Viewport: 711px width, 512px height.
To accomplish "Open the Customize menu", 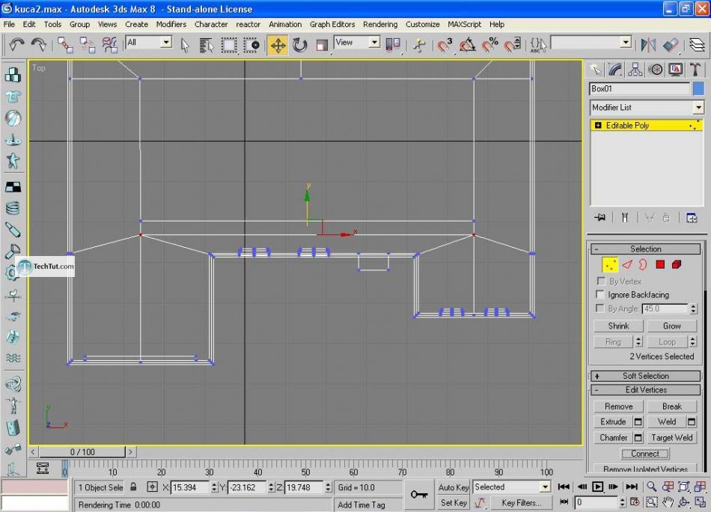I will click(x=422, y=24).
